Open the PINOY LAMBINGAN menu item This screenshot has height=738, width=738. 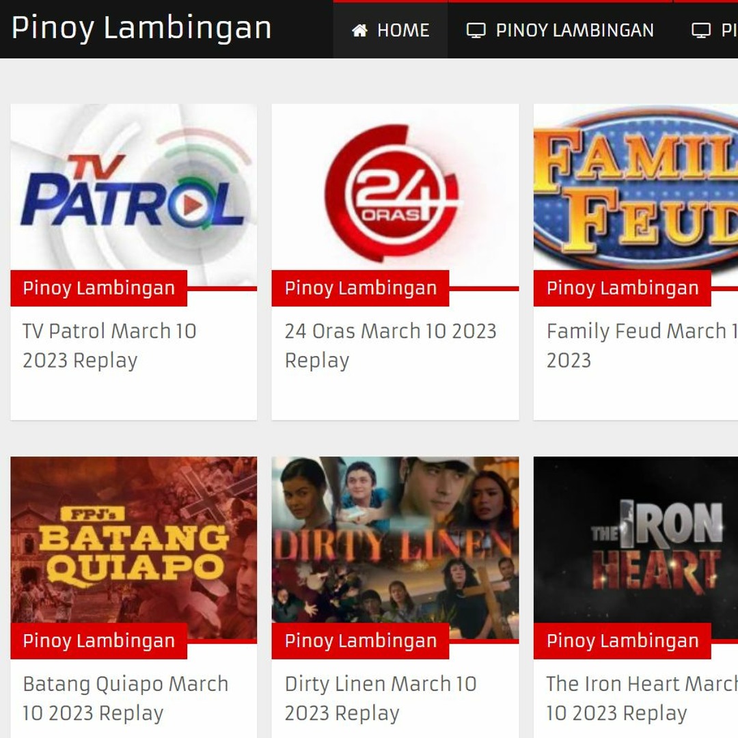(560, 31)
